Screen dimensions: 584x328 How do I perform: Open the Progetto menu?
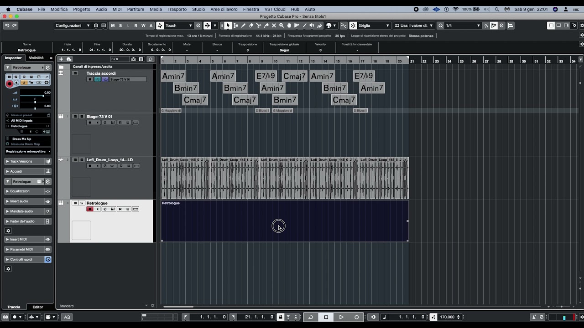point(82,9)
